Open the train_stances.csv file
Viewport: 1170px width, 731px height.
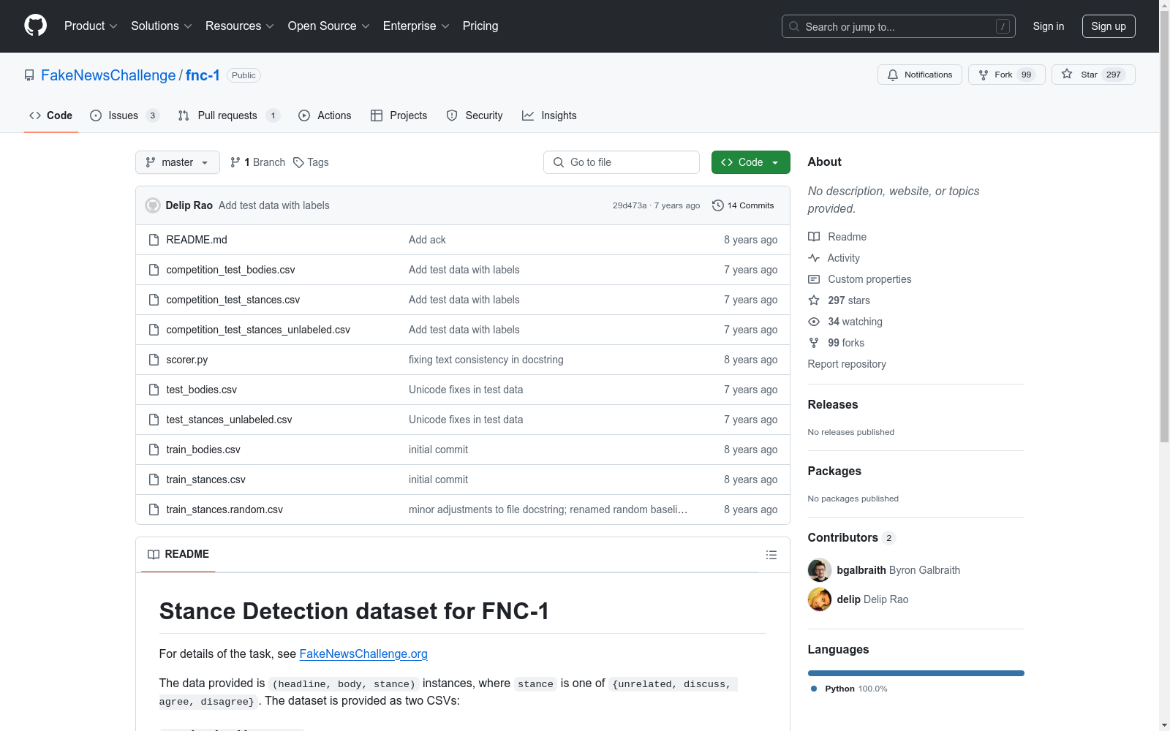(x=206, y=480)
